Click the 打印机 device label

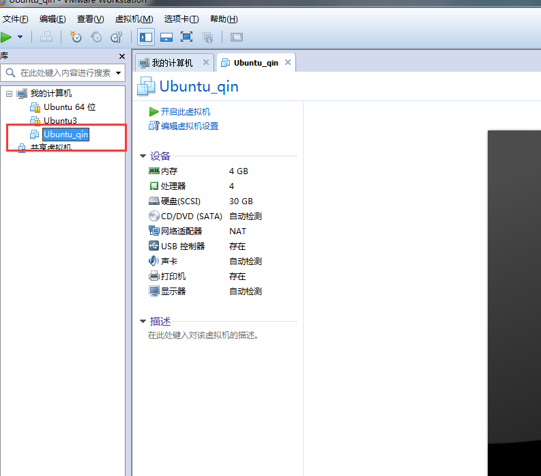(173, 277)
